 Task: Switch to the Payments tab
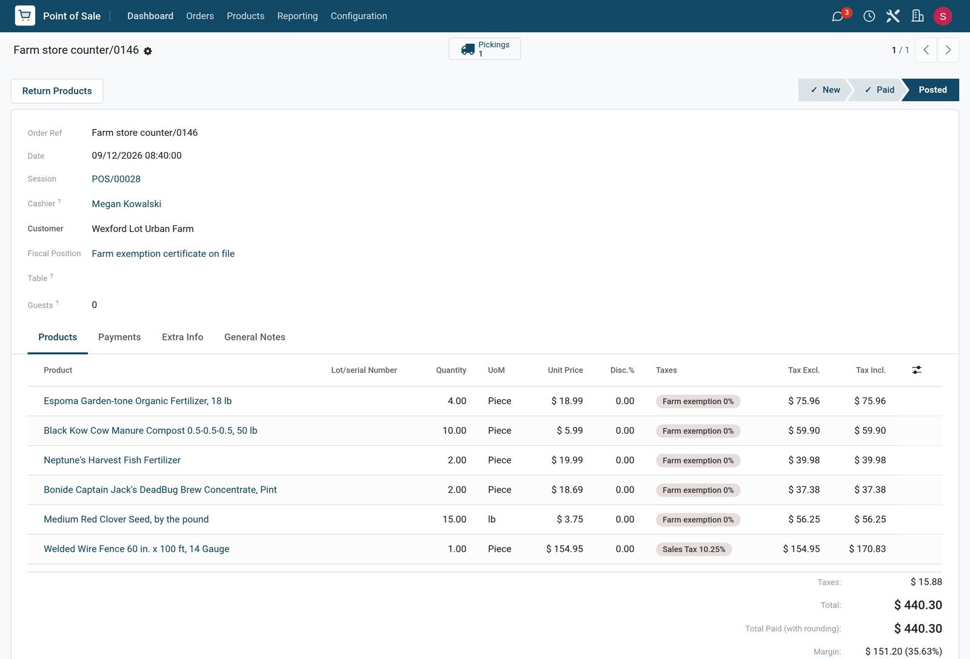pos(119,337)
